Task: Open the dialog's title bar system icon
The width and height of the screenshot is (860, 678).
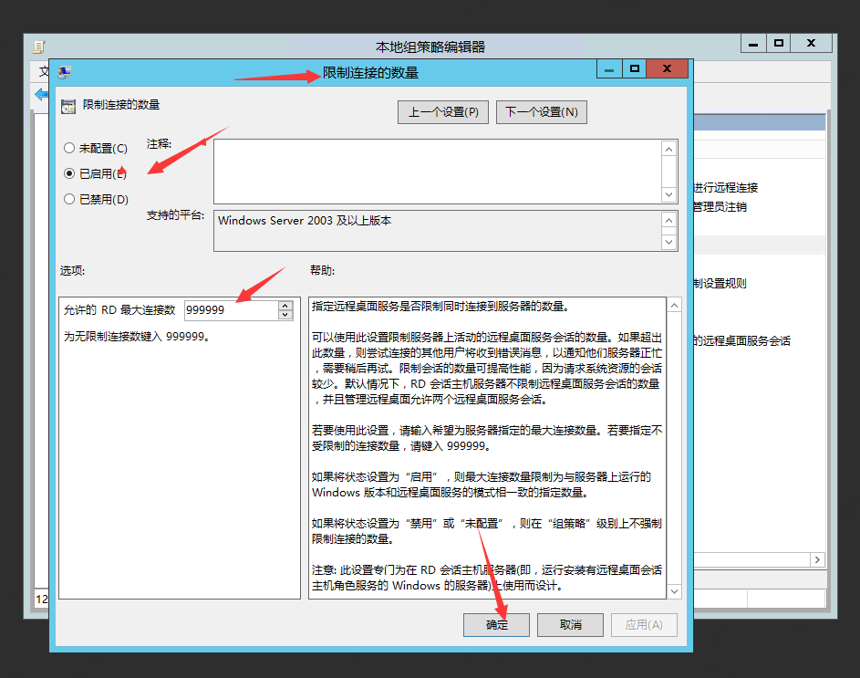Action: (x=65, y=72)
